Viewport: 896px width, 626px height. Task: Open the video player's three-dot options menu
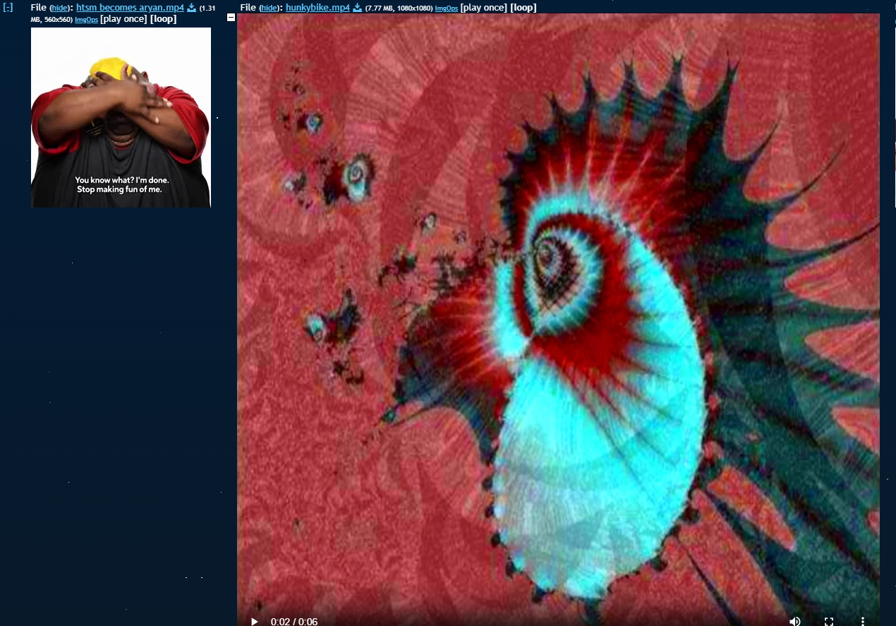click(862, 621)
